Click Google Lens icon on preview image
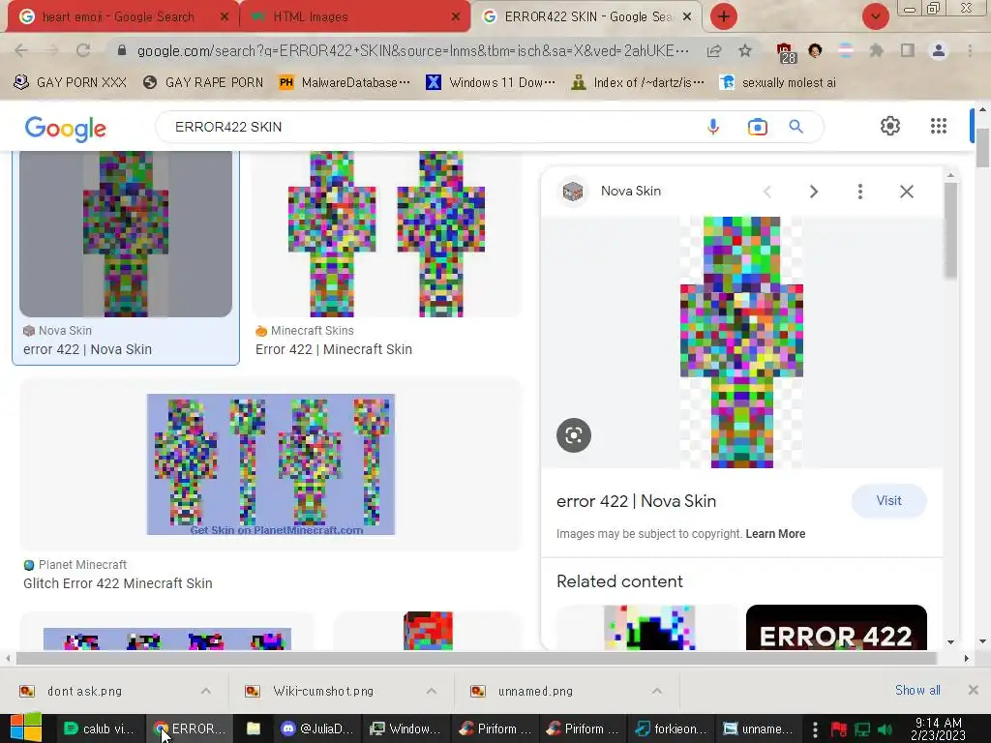This screenshot has height=743, width=991. [x=574, y=434]
